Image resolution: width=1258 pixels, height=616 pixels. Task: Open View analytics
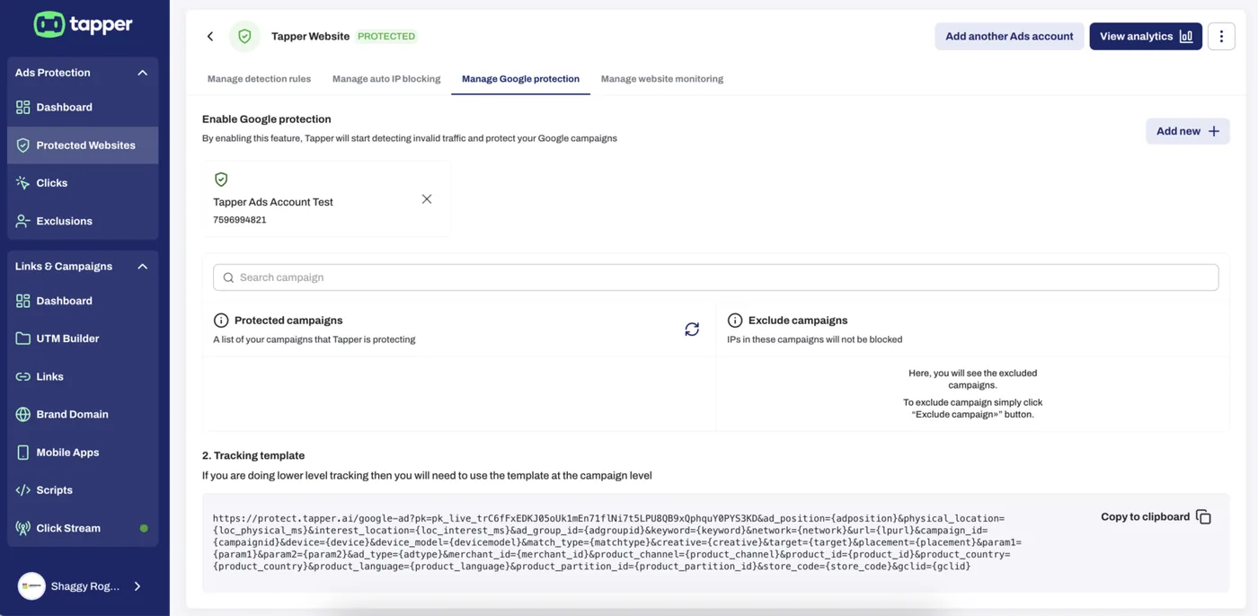point(1146,37)
